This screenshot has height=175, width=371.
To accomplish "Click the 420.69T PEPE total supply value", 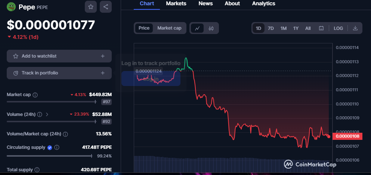I will click(x=96, y=170).
